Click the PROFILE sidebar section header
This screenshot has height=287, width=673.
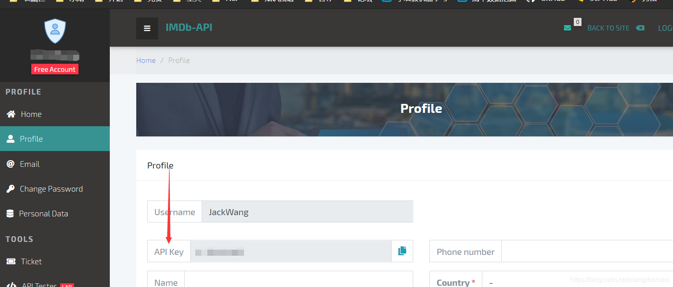pyautogui.click(x=23, y=92)
